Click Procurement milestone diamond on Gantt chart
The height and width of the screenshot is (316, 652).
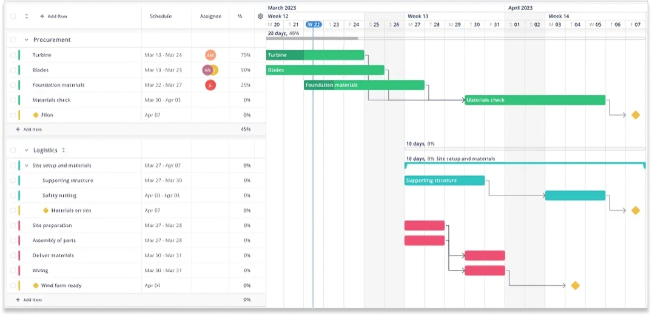tap(636, 115)
